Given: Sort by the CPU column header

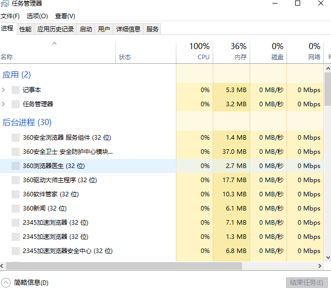Looking at the screenshot, I should click(195, 53).
